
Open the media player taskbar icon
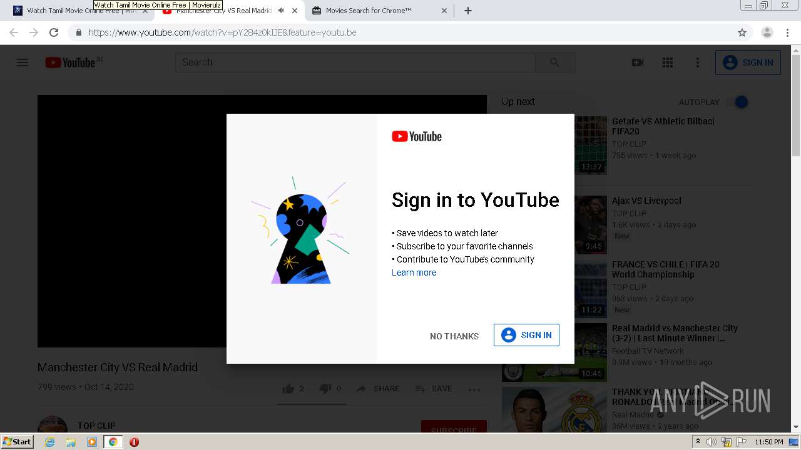click(92, 442)
